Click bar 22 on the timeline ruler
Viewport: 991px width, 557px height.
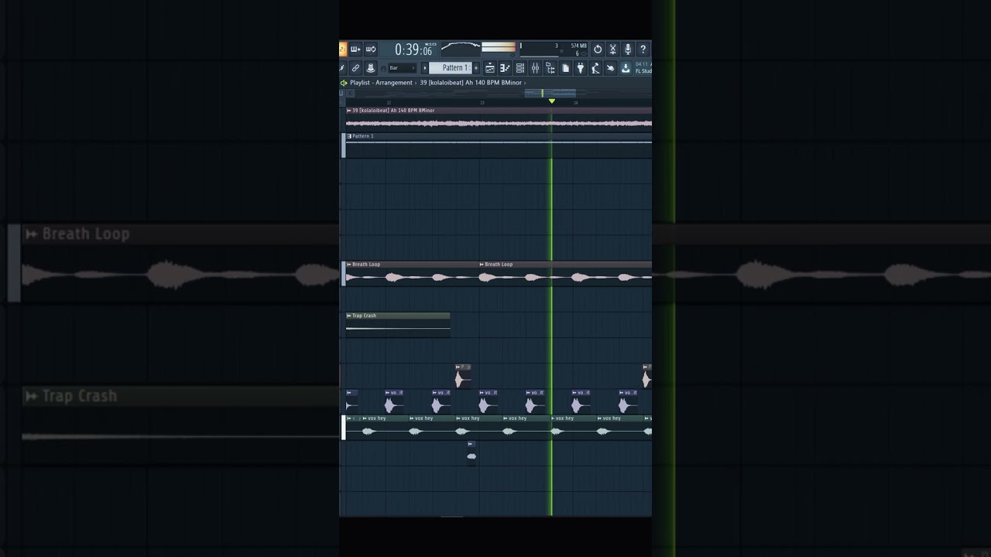pyautogui.click(x=389, y=102)
